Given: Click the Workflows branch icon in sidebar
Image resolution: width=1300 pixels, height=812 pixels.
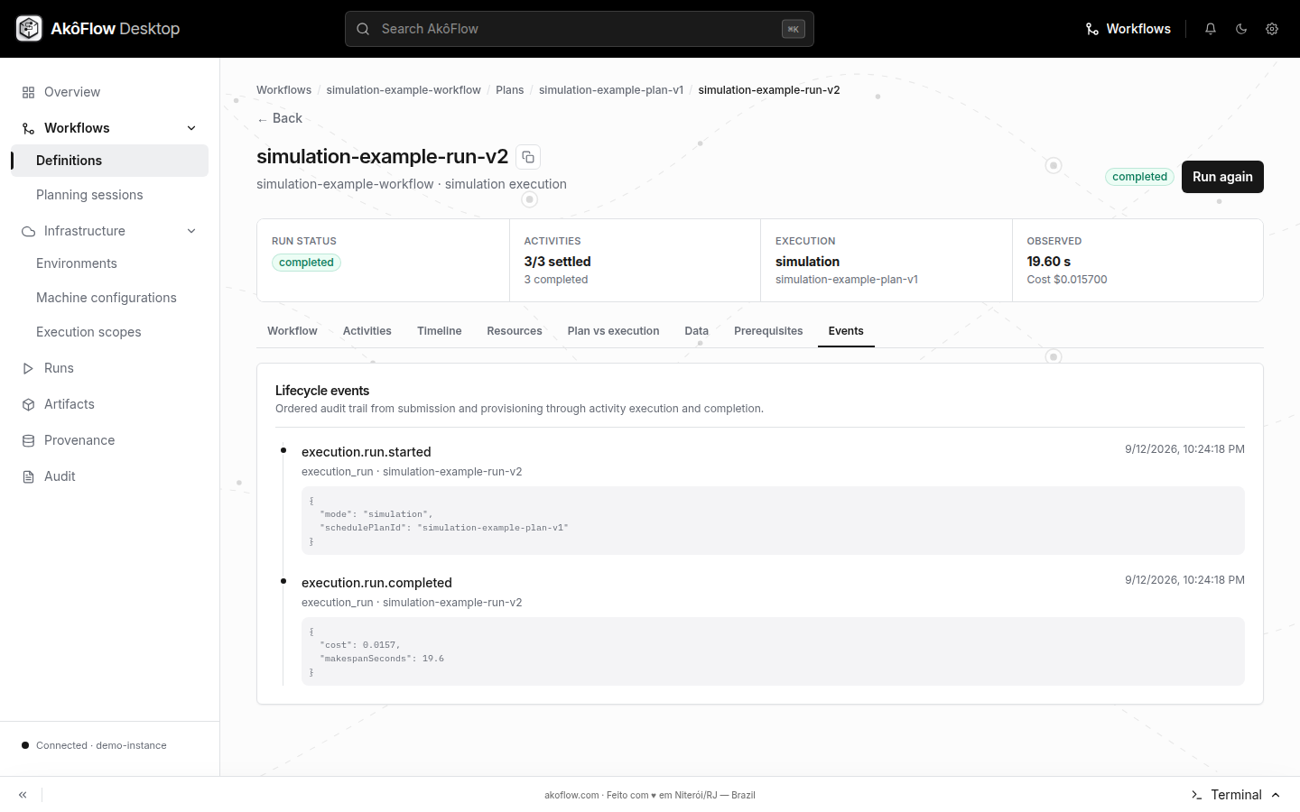Looking at the screenshot, I should [x=28, y=128].
